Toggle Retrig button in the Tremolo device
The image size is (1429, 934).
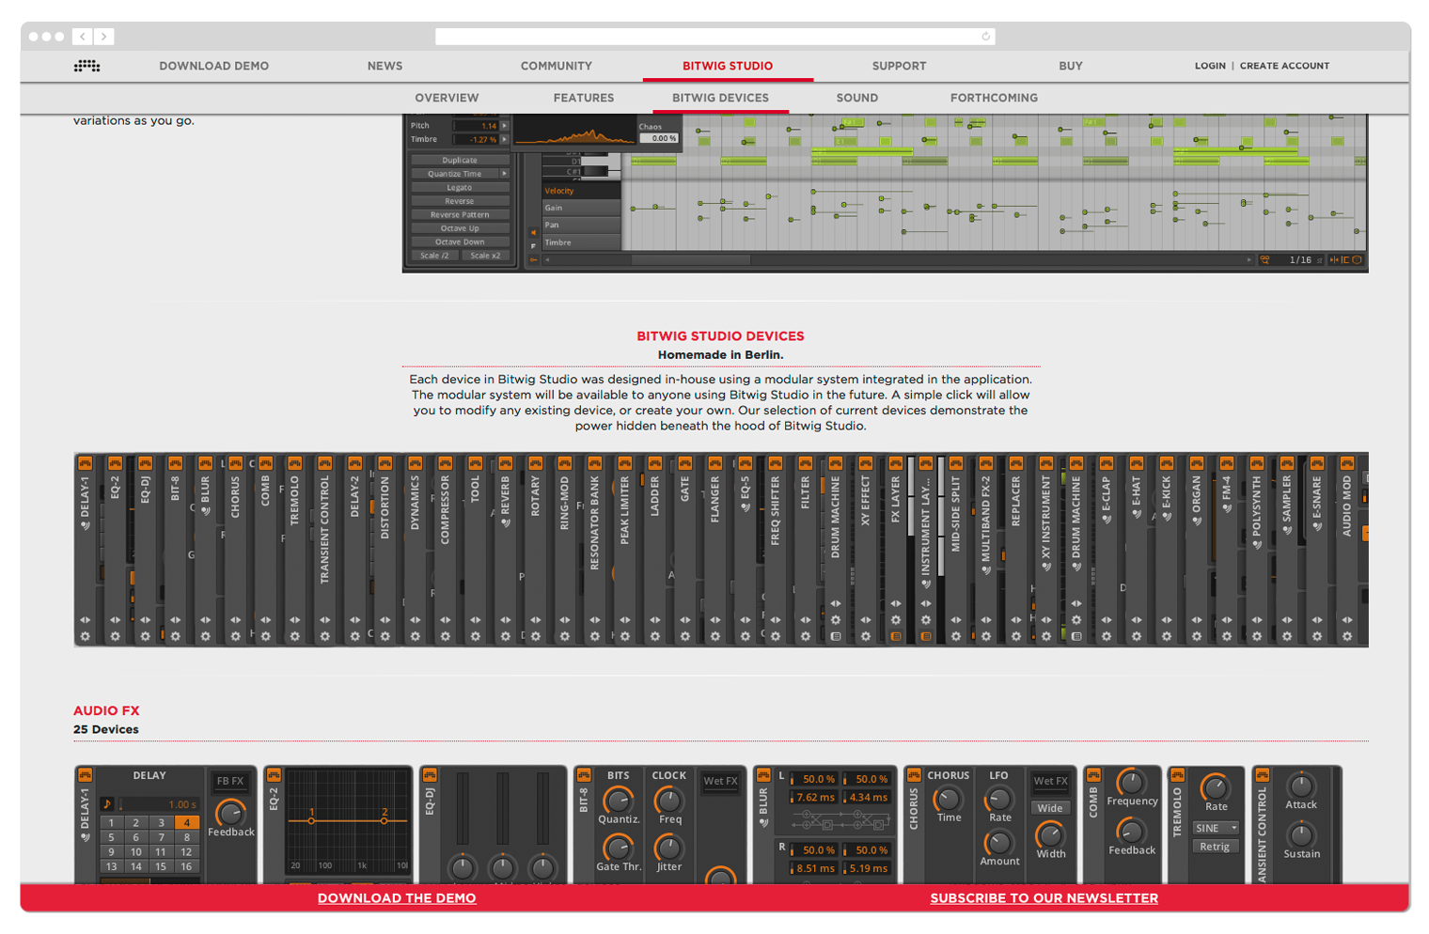(x=1215, y=847)
